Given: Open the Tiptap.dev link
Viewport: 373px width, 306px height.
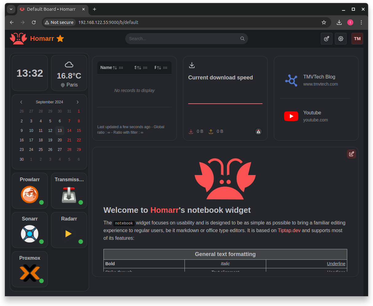Looking at the screenshot, I should (x=289, y=230).
